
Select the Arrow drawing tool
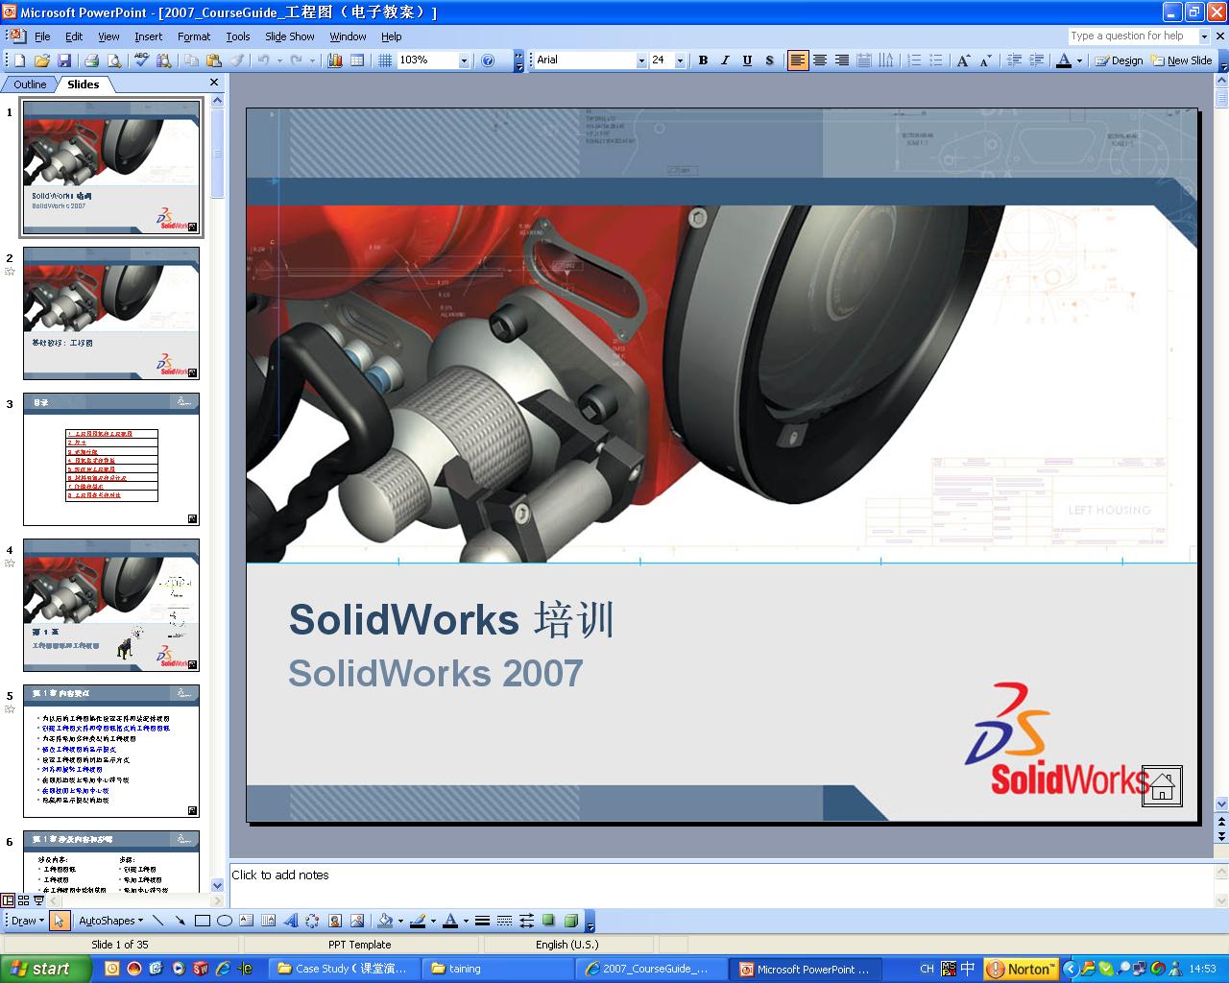tap(181, 921)
